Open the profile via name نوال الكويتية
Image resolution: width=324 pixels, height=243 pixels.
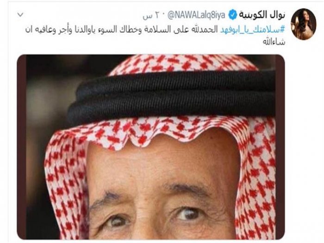[262, 15]
